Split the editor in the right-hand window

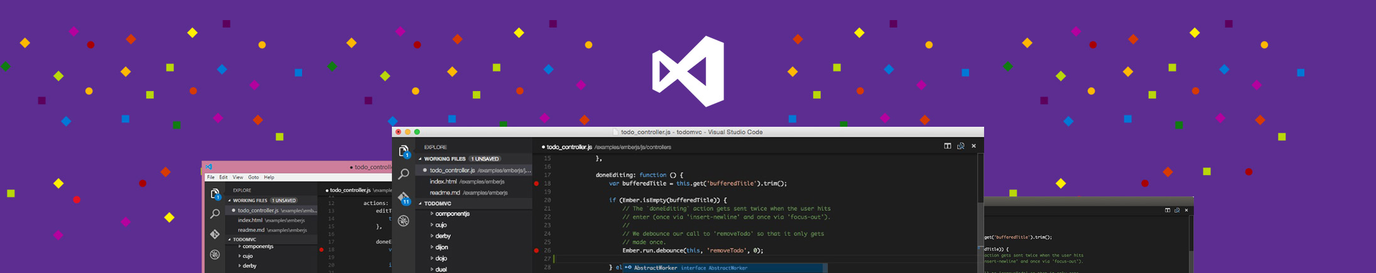tap(1167, 210)
